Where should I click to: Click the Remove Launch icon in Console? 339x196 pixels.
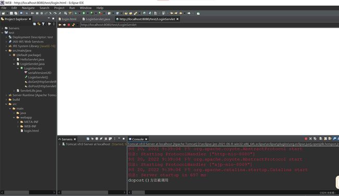pos(310,139)
